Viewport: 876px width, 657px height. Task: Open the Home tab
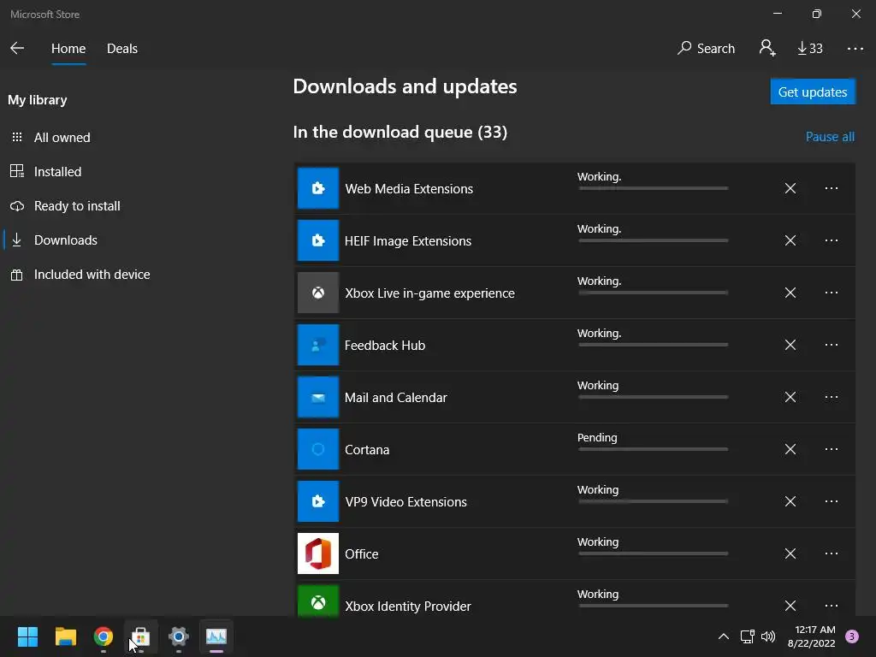[x=68, y=49]
